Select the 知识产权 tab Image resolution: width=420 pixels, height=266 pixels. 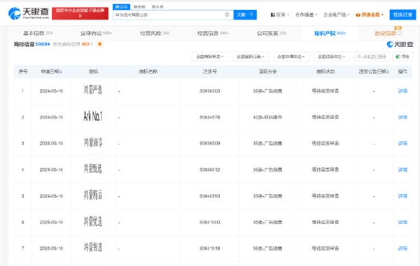pos(330,33)
